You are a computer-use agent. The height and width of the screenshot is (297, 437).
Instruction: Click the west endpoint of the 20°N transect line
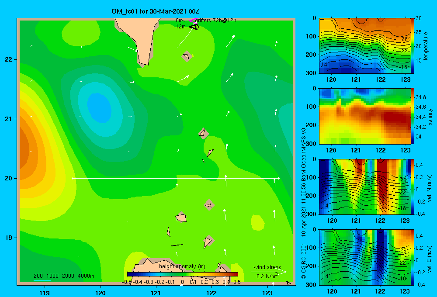tap(73, 178)
